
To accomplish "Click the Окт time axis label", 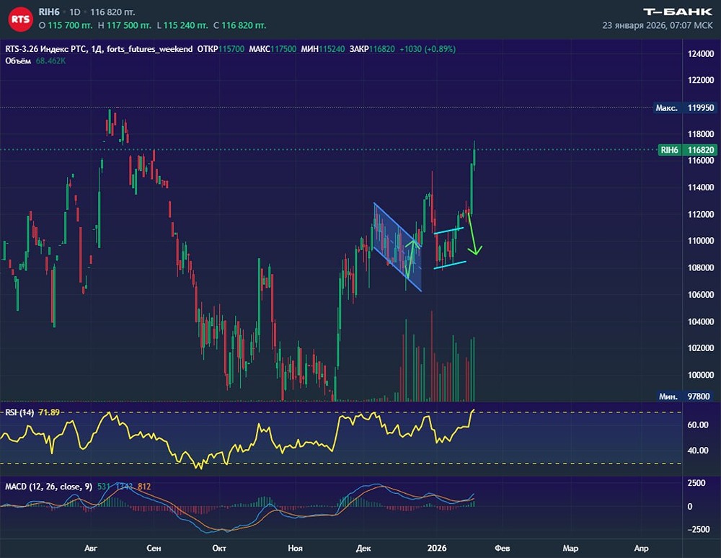I will (219, 549).
